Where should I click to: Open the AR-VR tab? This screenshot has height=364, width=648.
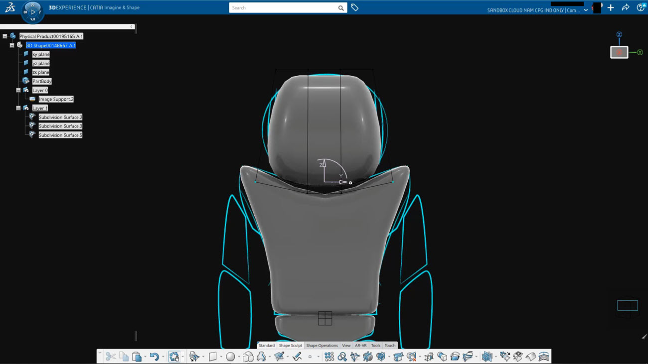click(x=360, y=345)
